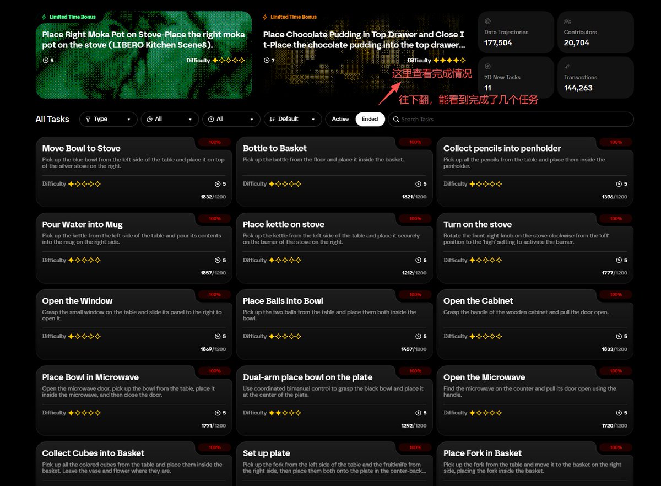Screen dimensions: 661x486
Task: Click the reward icon on Pour Water into Mug
Action: 218,260
